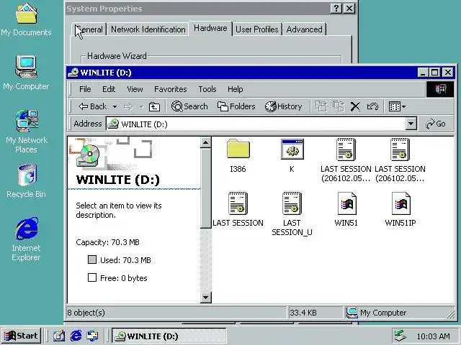Open the Back history dropdown arrow
461x345 pixels.
(x=115, y=106)
